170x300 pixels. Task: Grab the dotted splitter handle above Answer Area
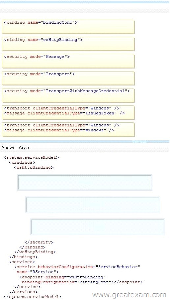[x=140, y=141]
